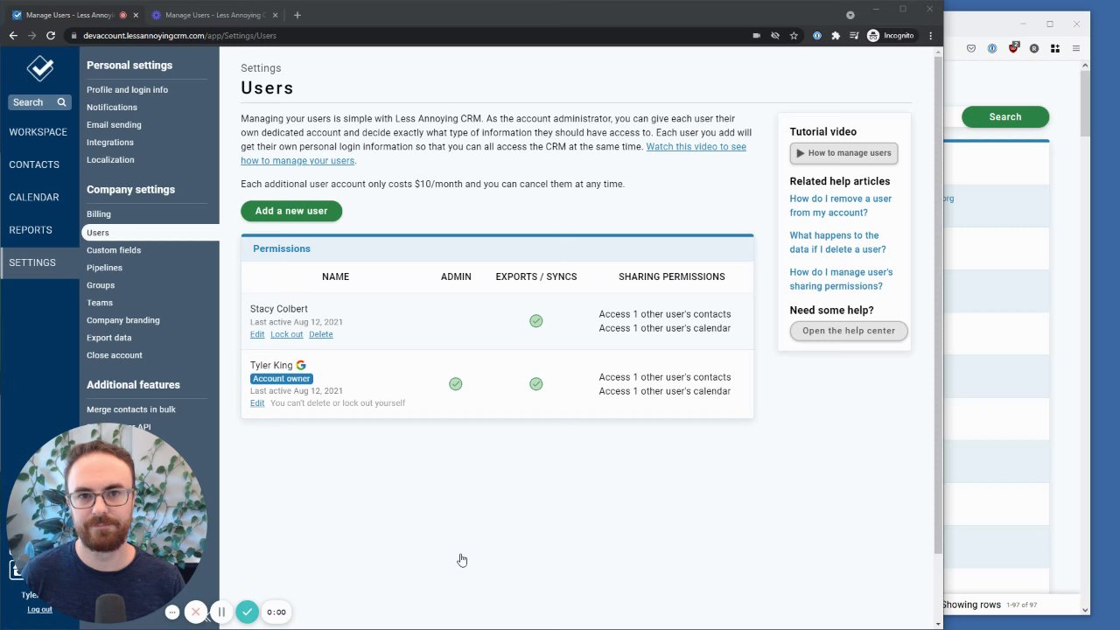Click the blocked-cookies eye icon in the address bar
The height and width of the screenshot is (630, 1120).
point(775,36)
